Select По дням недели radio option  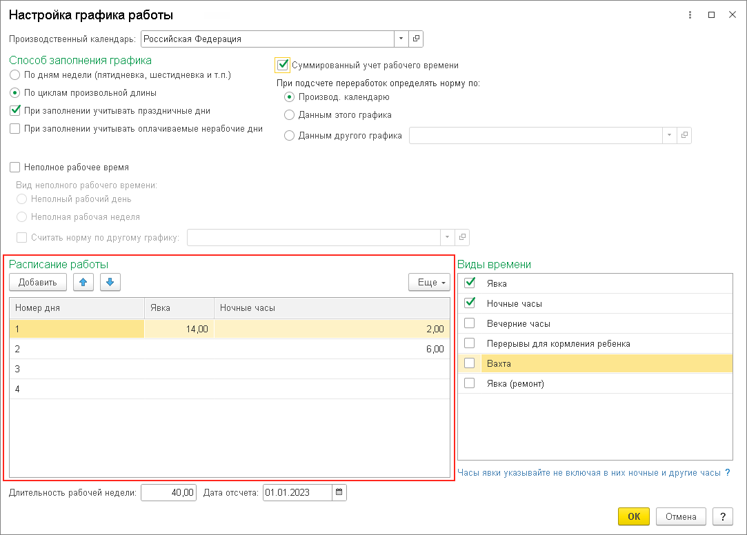(15, 74)
